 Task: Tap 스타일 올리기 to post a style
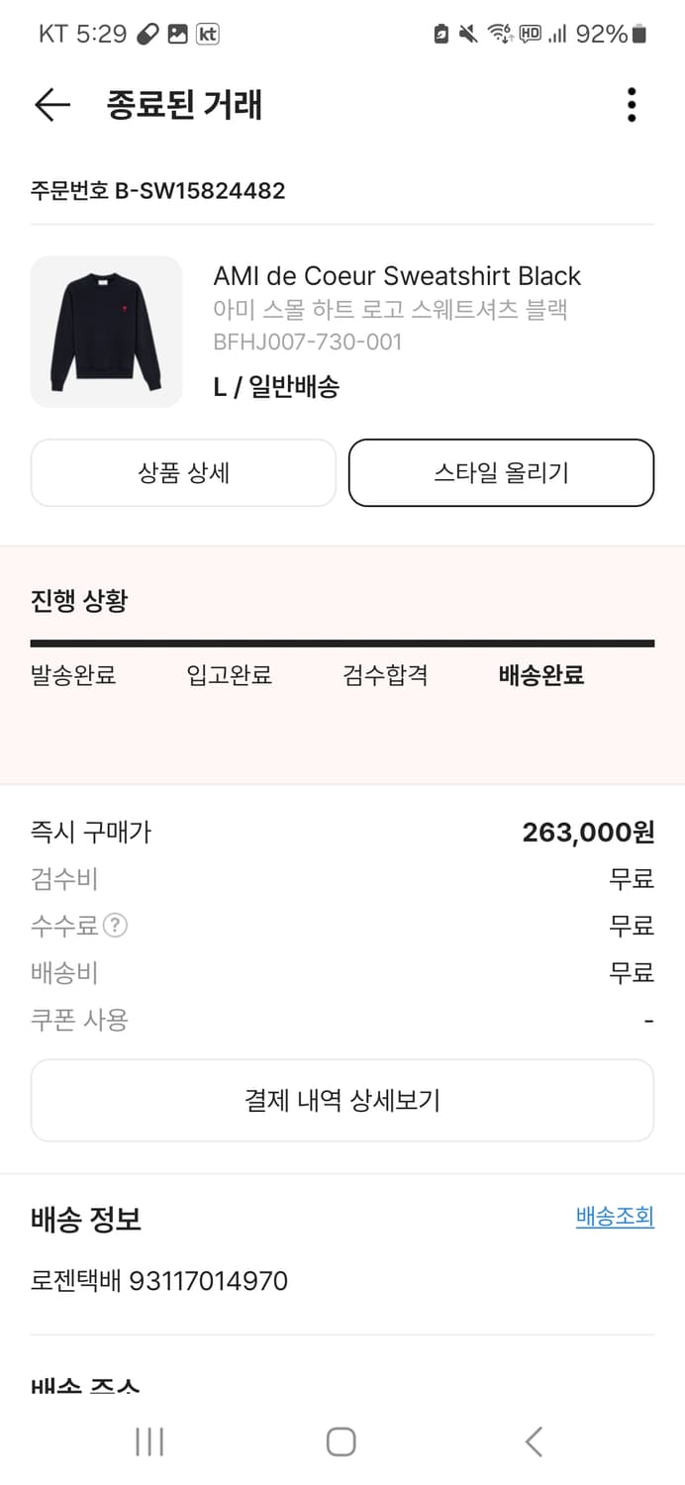tap(500, 472)
